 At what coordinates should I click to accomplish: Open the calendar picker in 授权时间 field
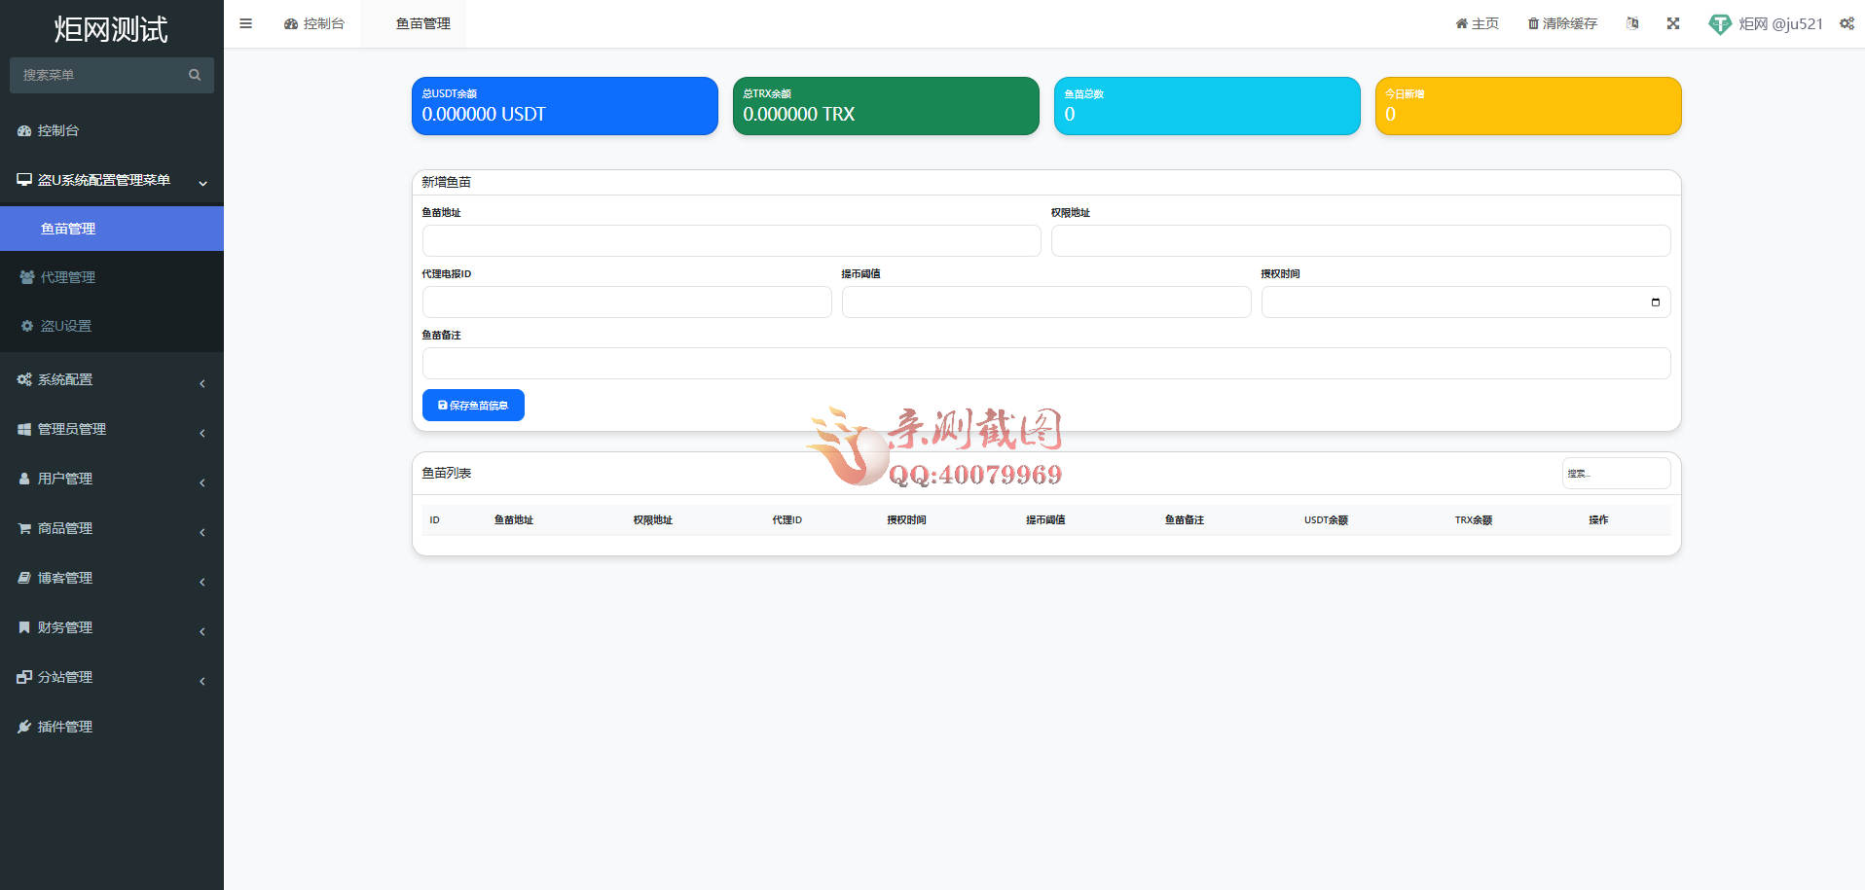click(x=1655, y=303)
